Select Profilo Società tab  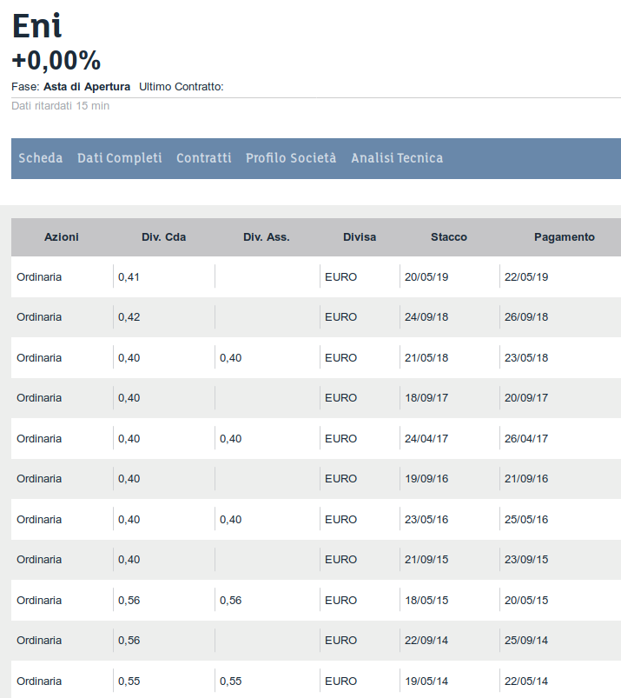click(x=291, y=158)
